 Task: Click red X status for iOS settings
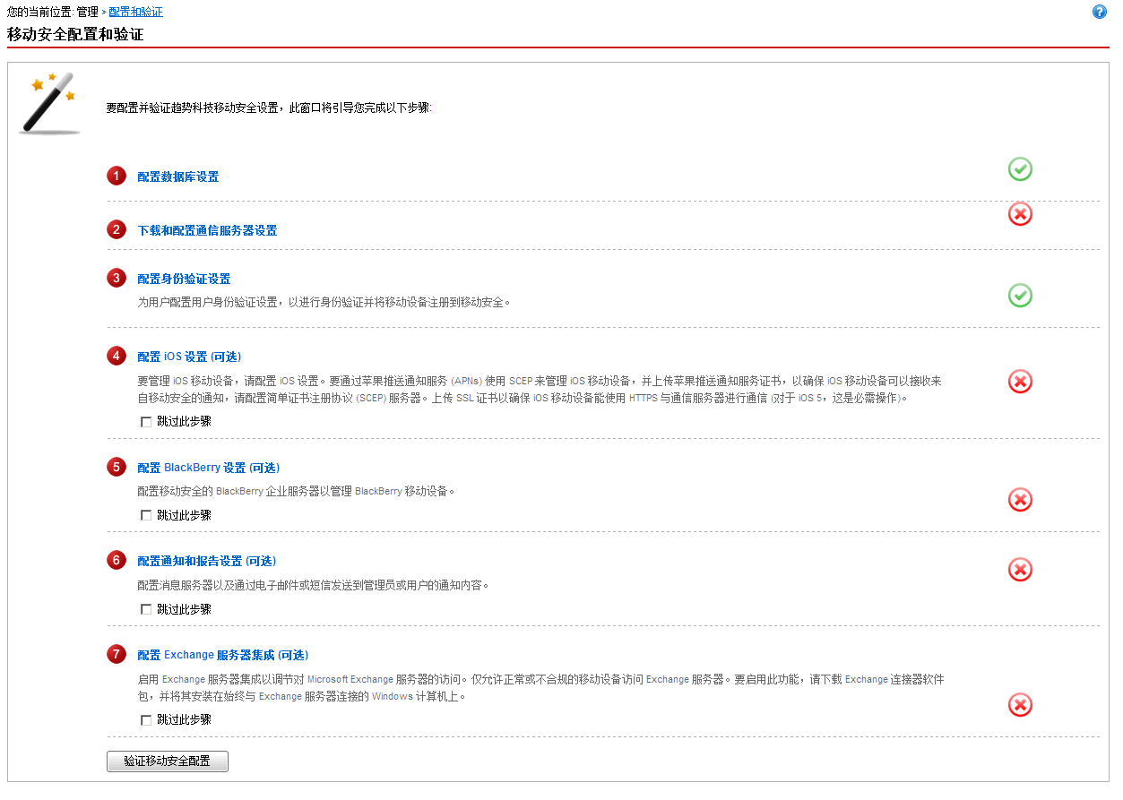(x=1020, y=382)
